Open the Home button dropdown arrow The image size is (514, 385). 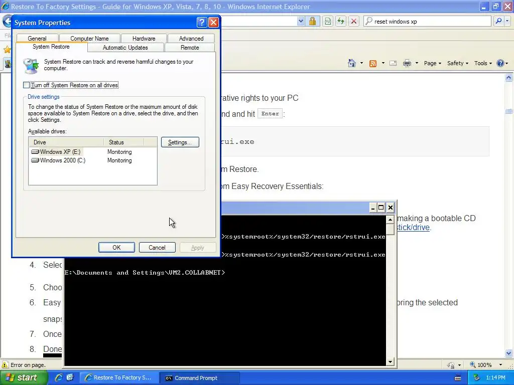[361, 63]
